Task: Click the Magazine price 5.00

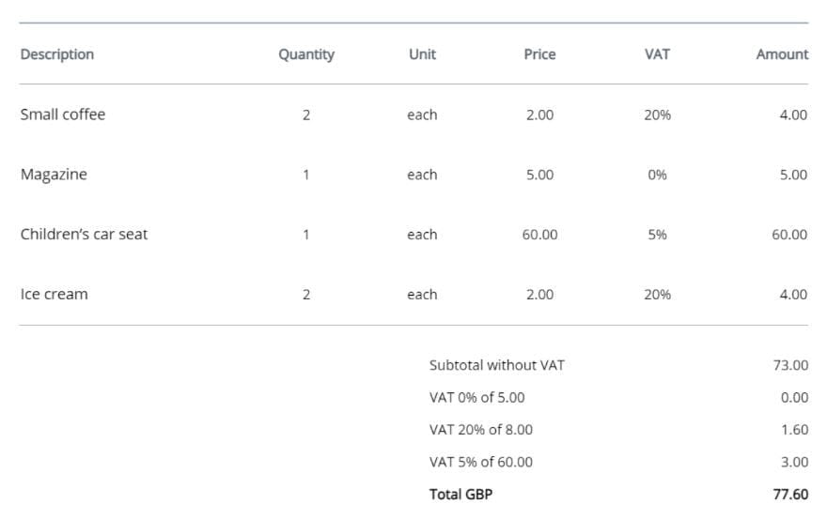Action: 539,175
